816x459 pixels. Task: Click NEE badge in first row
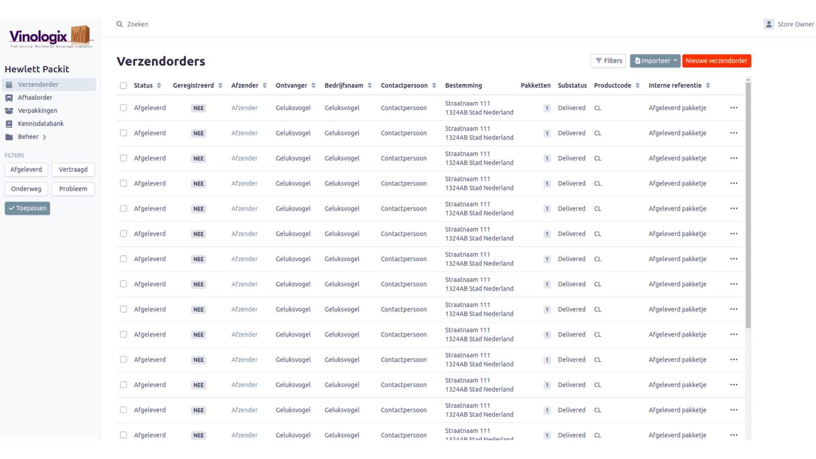198,108
